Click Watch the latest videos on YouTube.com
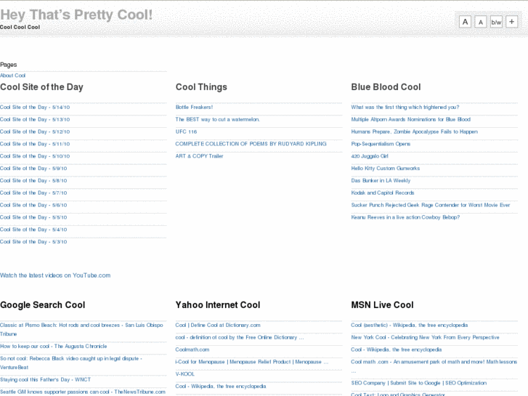This screenshot has width=528, height=396. click(x=55, y=275)
